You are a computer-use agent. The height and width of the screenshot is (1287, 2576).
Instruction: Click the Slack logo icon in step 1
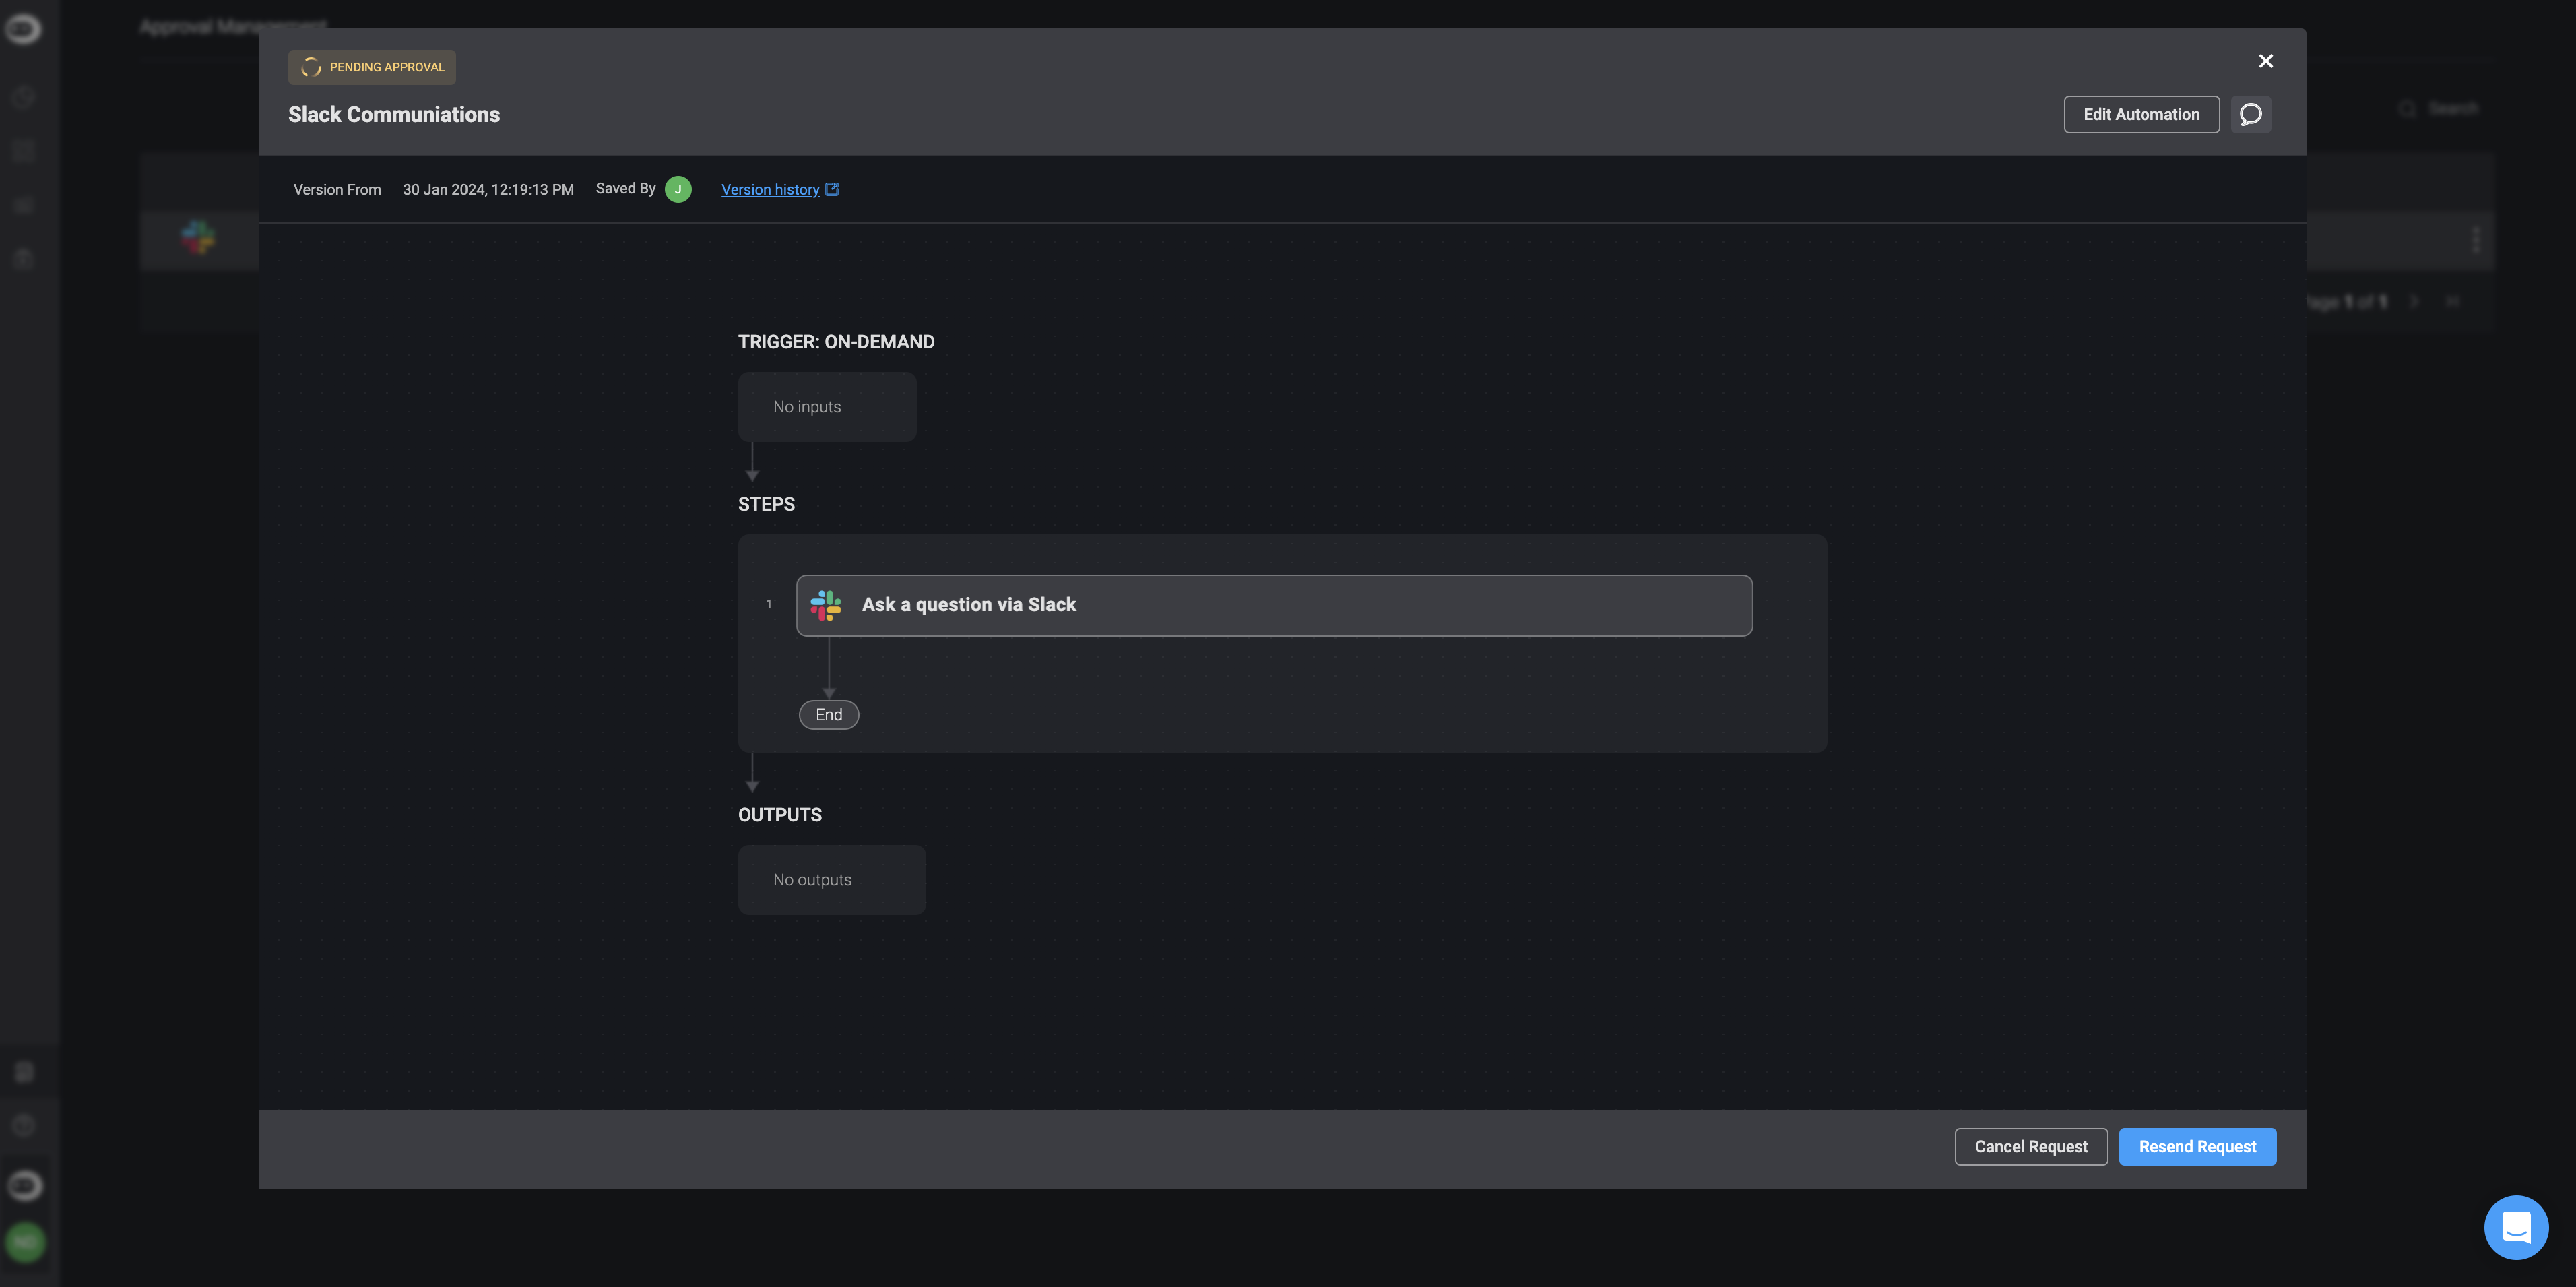click(826, 605)
